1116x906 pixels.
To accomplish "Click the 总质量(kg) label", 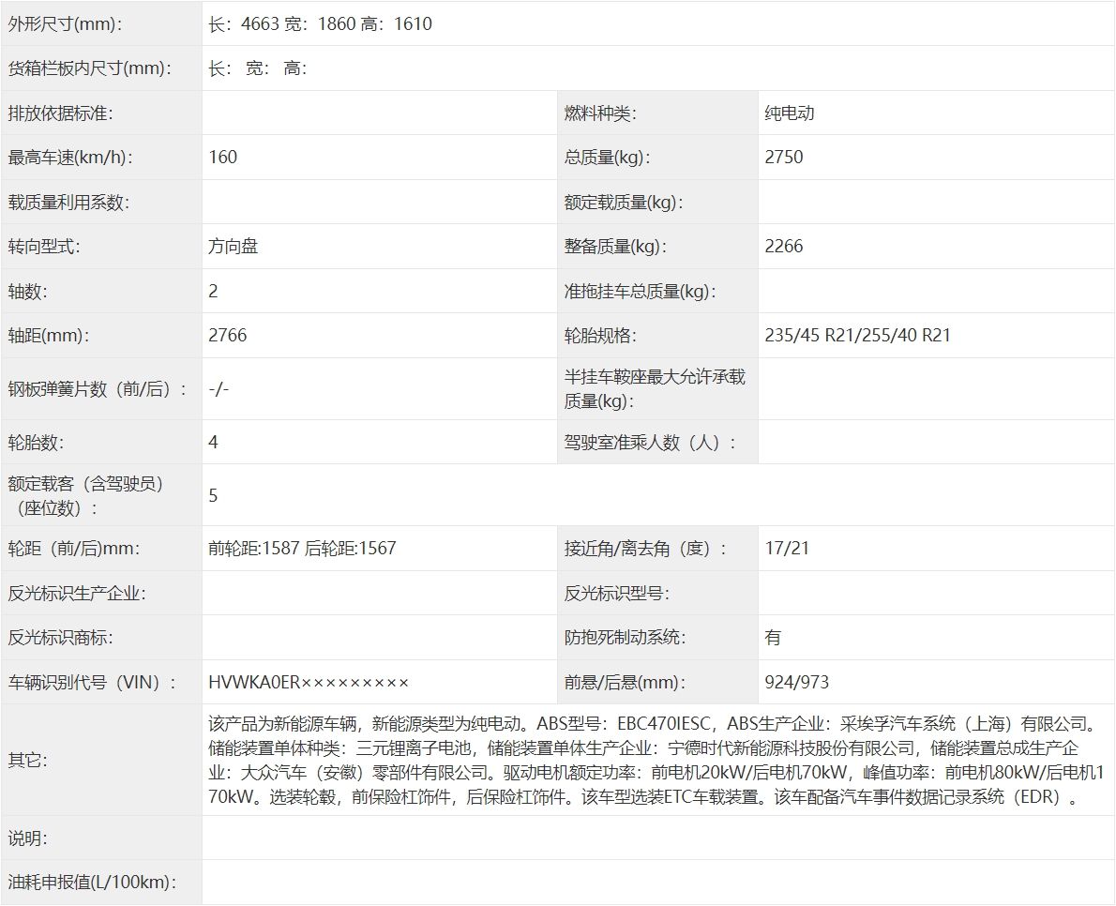I will 607,158.
